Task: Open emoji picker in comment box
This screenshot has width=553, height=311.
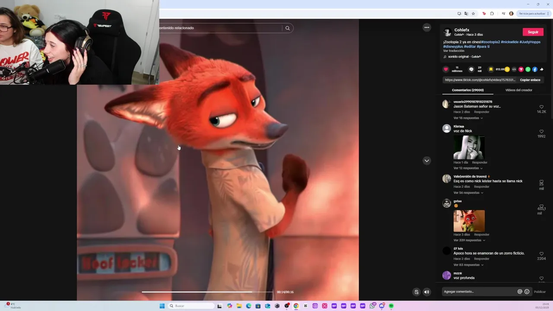Action: (527, 292)
